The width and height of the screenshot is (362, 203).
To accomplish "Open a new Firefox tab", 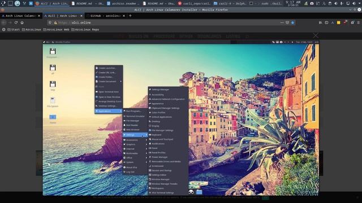I will click(130, 16).
